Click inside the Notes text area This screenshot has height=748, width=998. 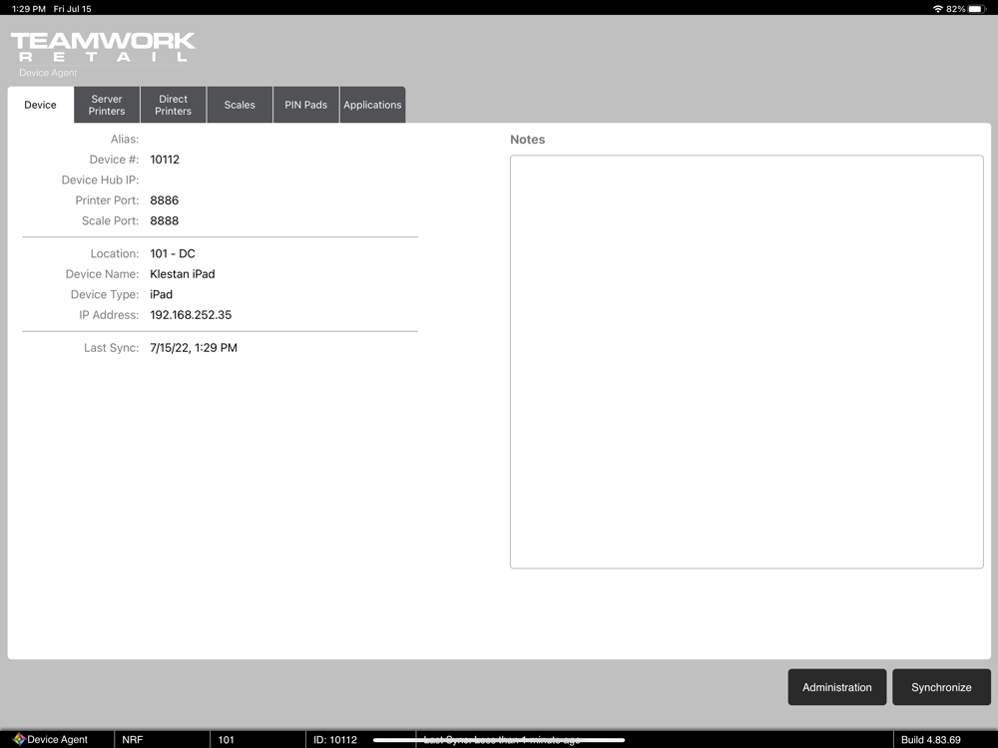pyautogui.click(x=747, y=362)
